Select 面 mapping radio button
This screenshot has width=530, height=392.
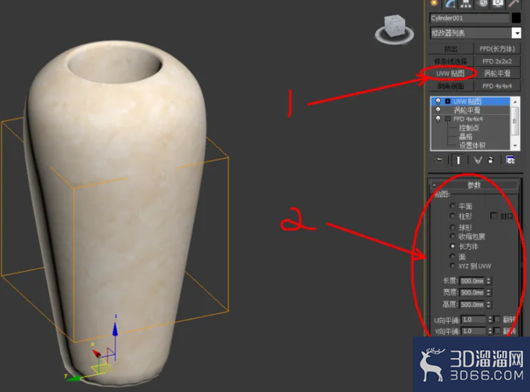pyautogui.click(x=453, y=256)
